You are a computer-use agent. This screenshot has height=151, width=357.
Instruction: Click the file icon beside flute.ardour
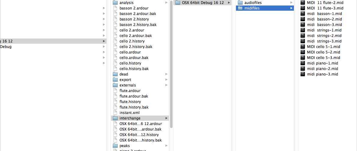115,91
